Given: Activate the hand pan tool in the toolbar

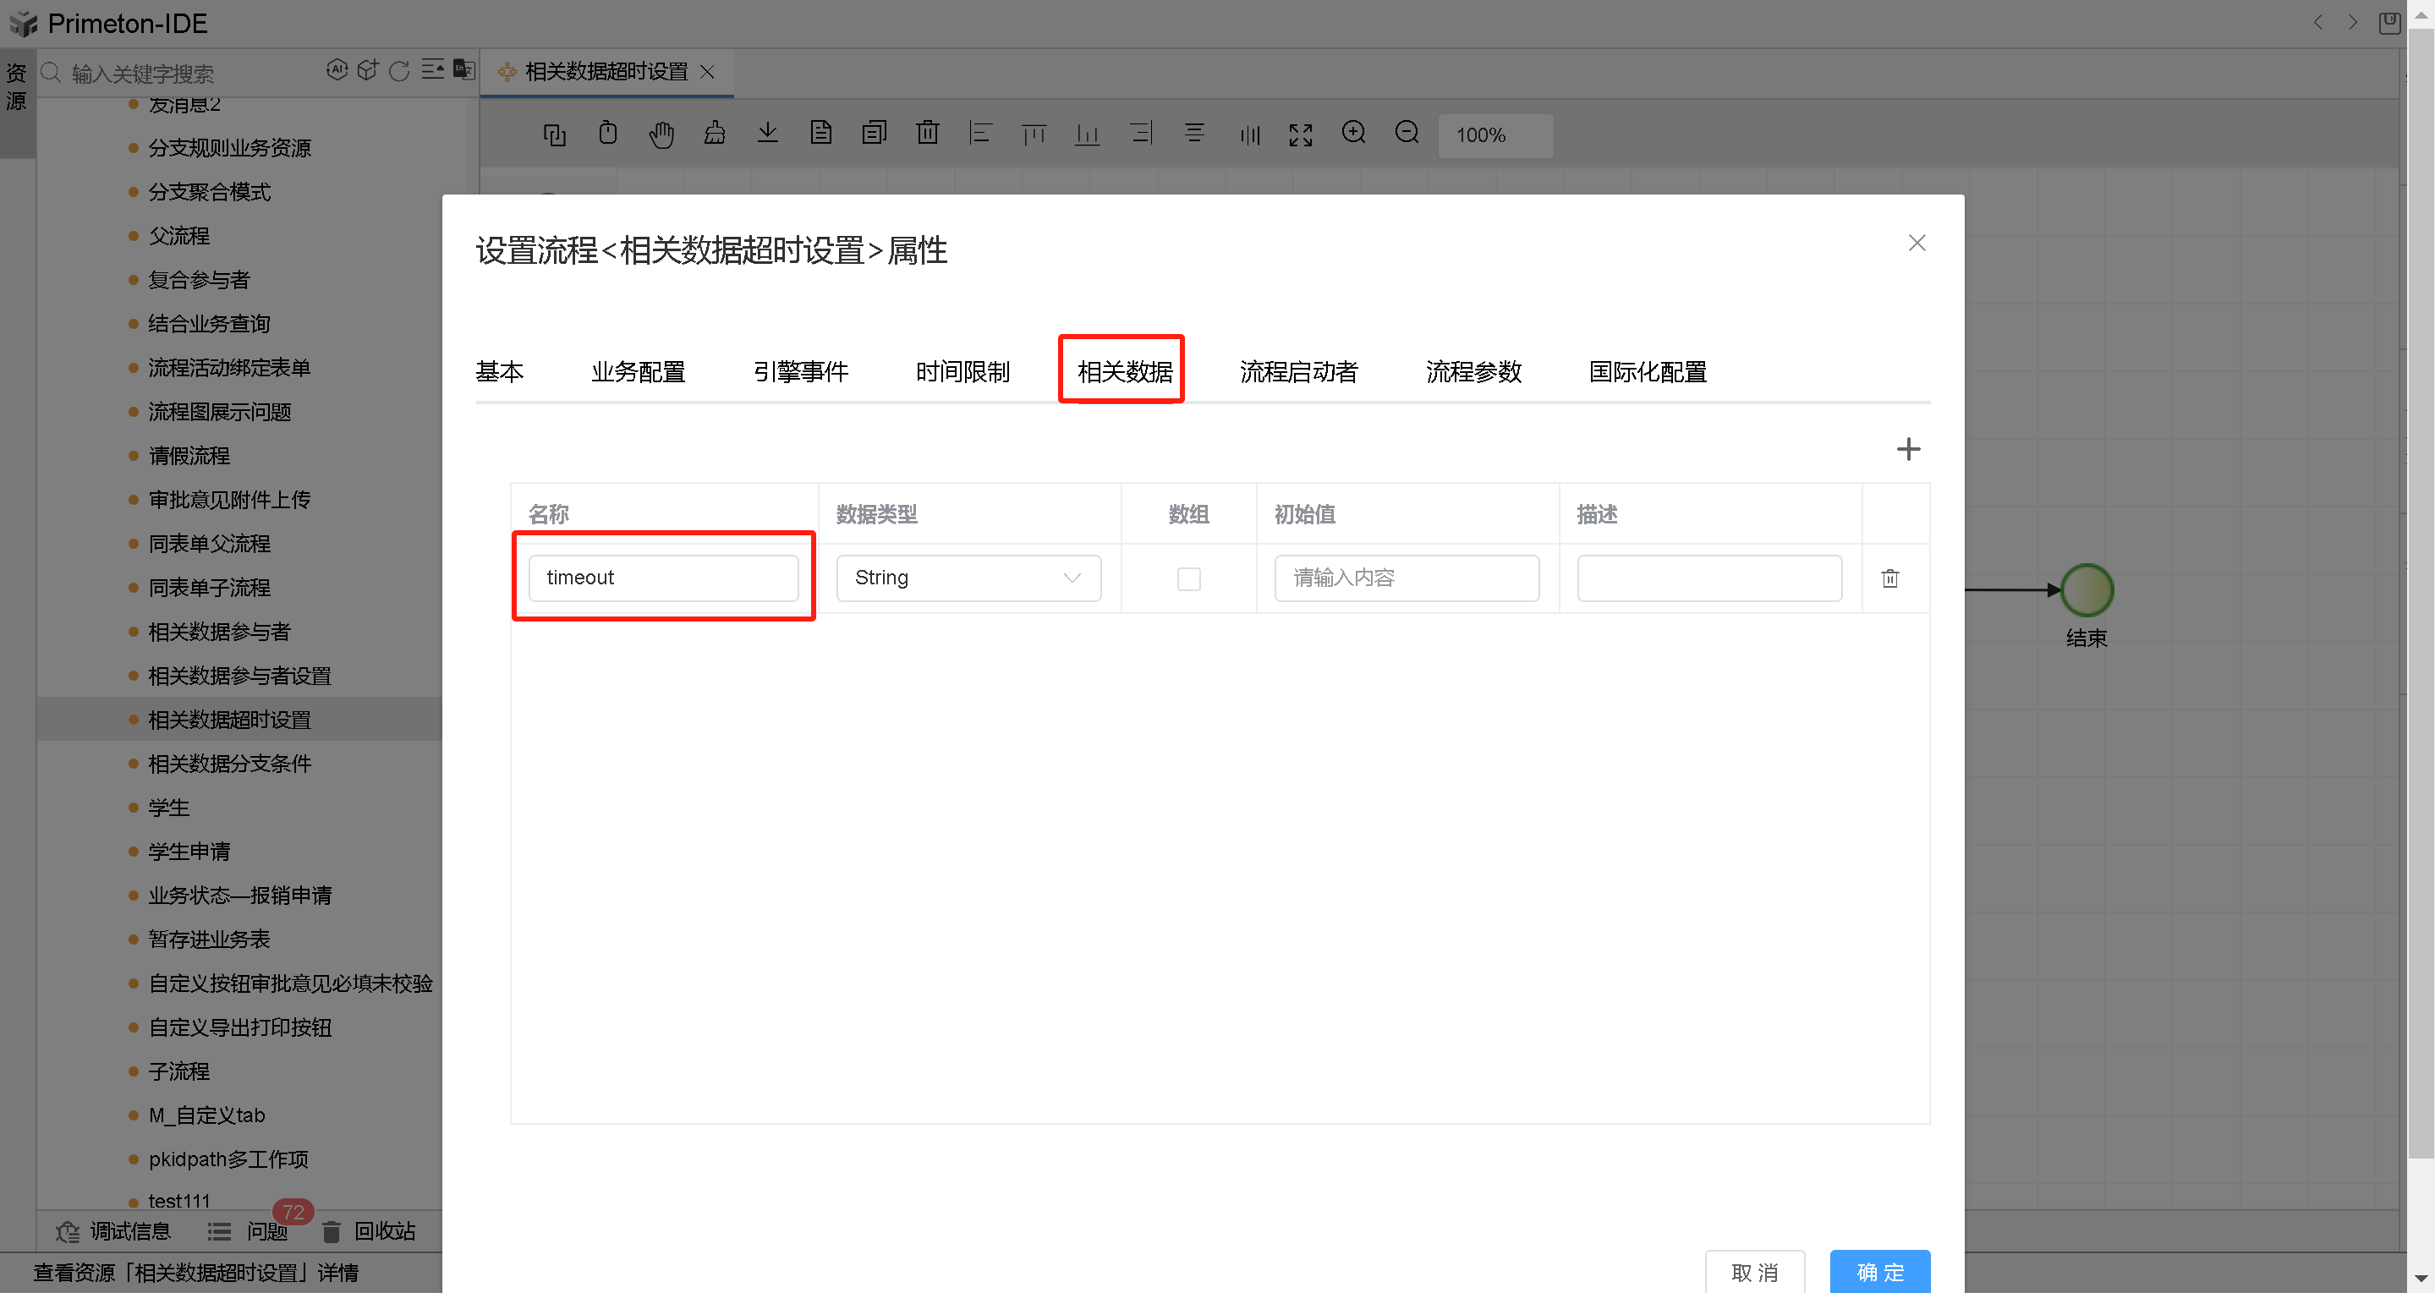Looking at the screenshot, I should (x=661, y=134).
